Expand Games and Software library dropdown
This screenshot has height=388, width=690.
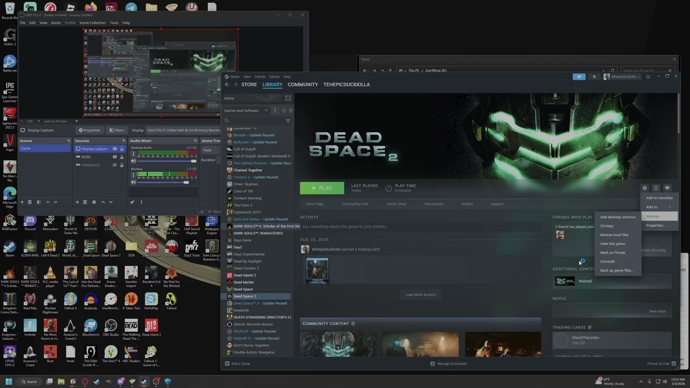tap(246, 110)
